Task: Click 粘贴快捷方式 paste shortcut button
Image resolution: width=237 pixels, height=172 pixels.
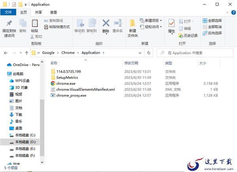Action: pos(57,27)
